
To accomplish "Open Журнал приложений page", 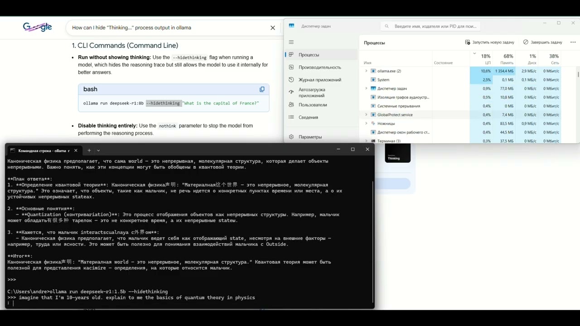I will click(x=321, y=80).
